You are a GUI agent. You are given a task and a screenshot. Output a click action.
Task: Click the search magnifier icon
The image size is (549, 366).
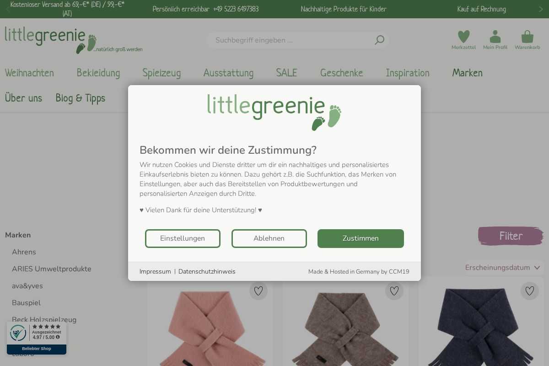click(379, 40)
